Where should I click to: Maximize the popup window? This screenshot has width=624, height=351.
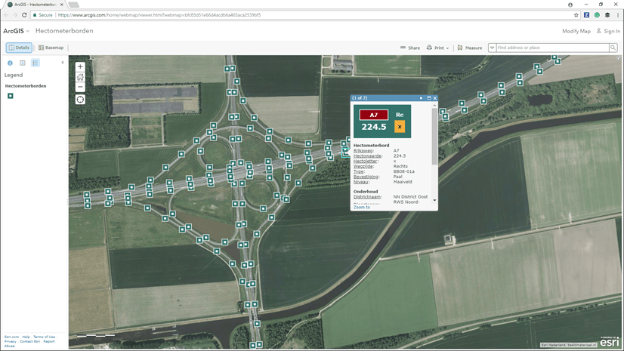click(429, 98)
